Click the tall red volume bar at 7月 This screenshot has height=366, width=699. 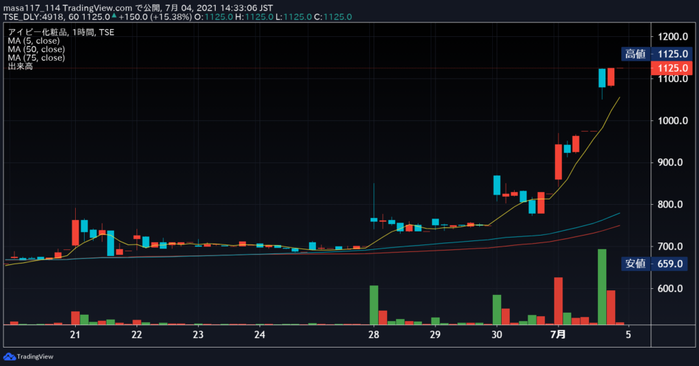point(558,301)
